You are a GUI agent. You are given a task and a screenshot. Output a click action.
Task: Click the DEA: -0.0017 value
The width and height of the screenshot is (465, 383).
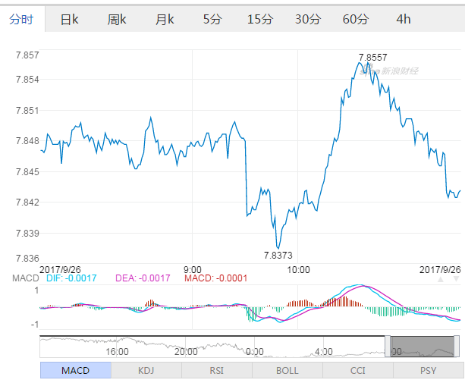(x=143, y=278)
